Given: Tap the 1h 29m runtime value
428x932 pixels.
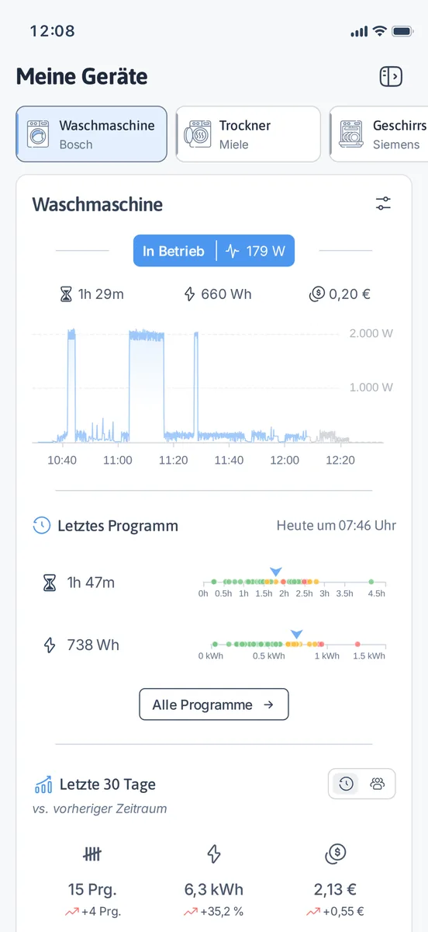Looking at the screenshot, I should (101, 294).
